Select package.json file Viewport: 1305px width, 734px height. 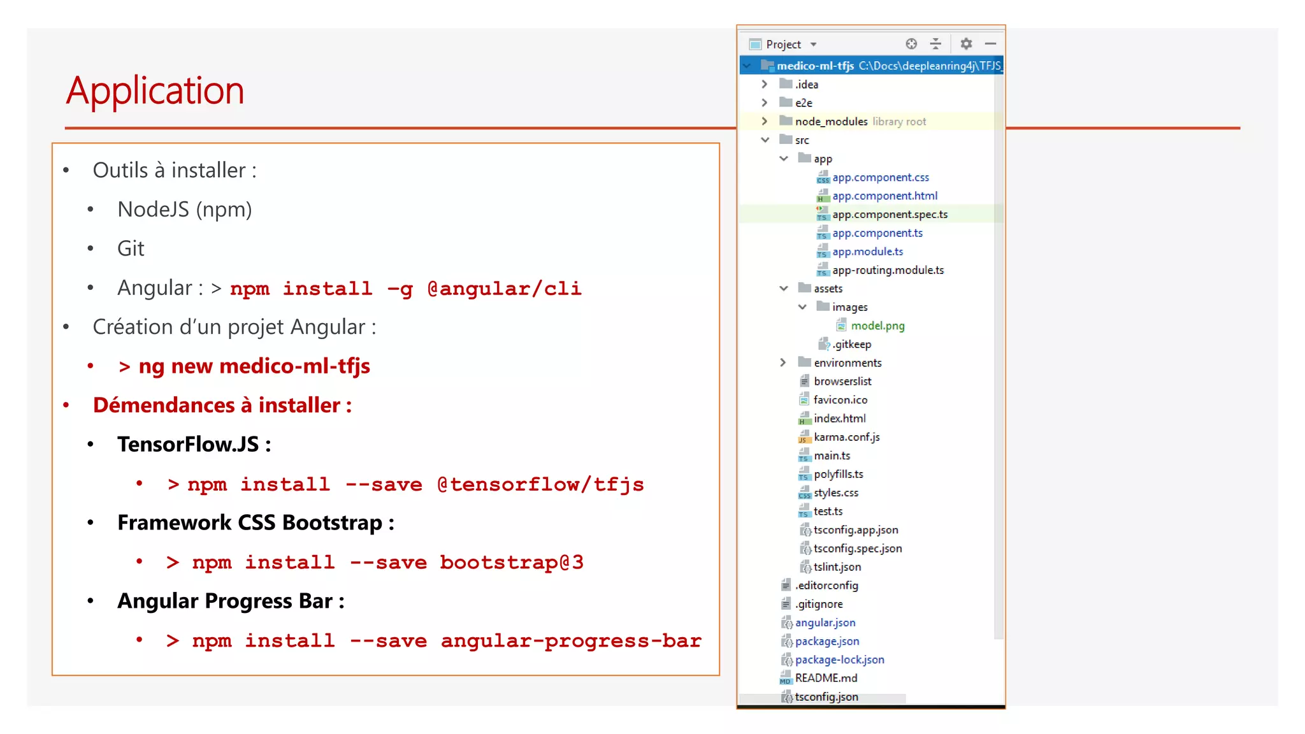tap(827, 641)
